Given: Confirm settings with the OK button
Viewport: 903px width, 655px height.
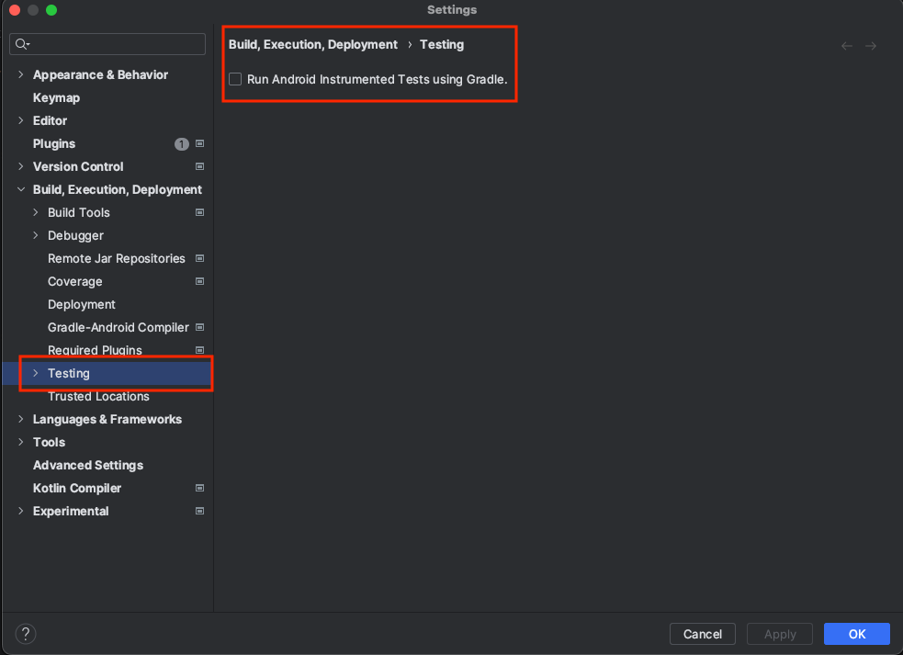Looking at the screenshot, I should [856, 634].
